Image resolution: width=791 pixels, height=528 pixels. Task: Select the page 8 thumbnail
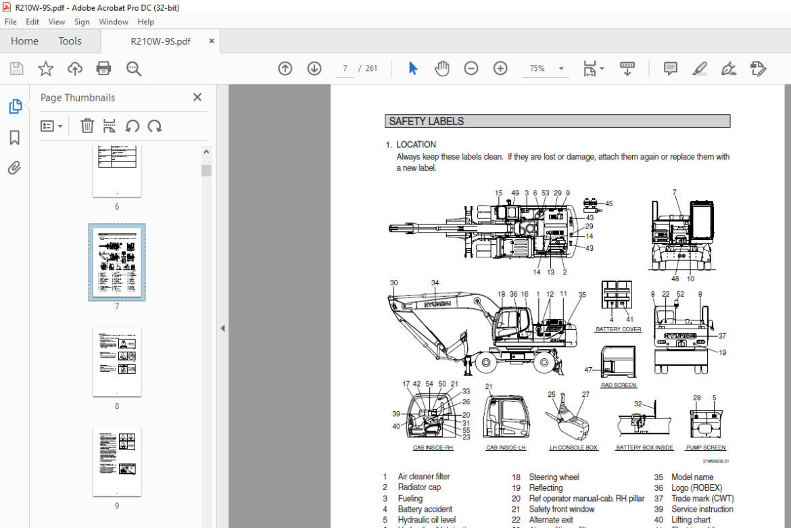pos(117,362)
